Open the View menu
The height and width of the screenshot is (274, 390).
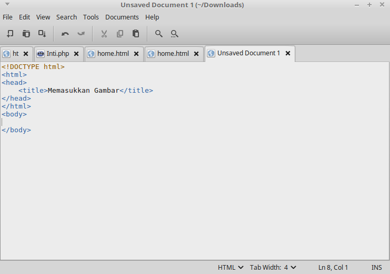coord(43,17)
